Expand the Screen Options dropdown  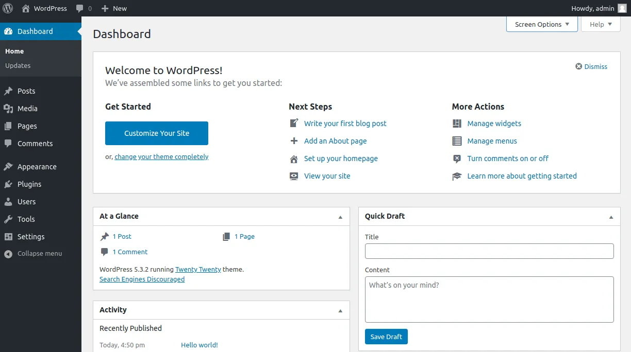coord(542,24)
